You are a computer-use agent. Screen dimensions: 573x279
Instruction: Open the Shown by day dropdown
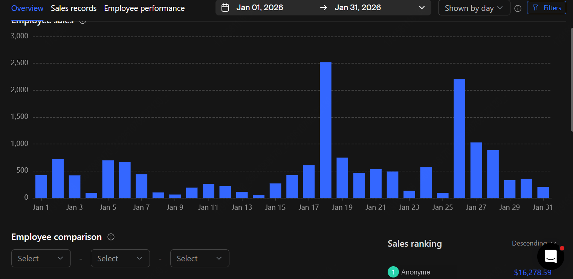pos(474,8)
